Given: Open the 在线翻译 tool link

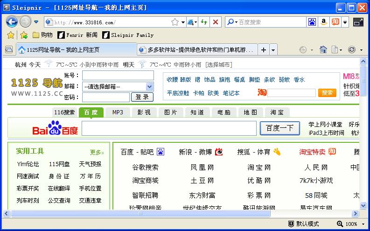Looking at the screenshot, I should click(x=59, y=188).
